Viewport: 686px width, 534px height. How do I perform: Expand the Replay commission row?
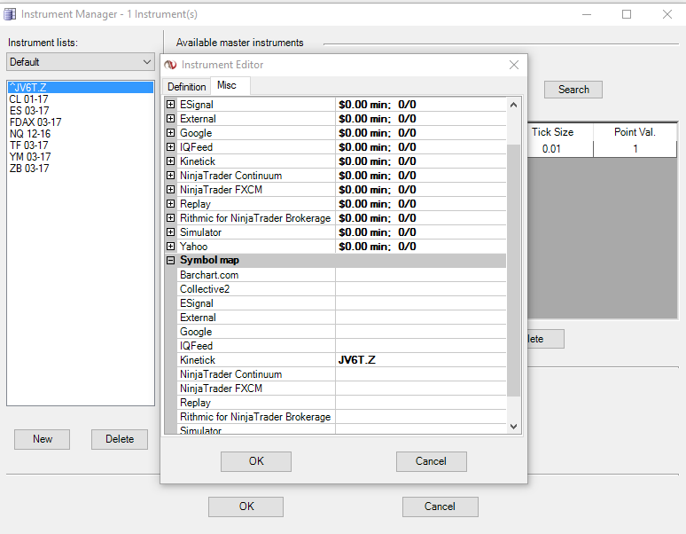coord(171,204)
